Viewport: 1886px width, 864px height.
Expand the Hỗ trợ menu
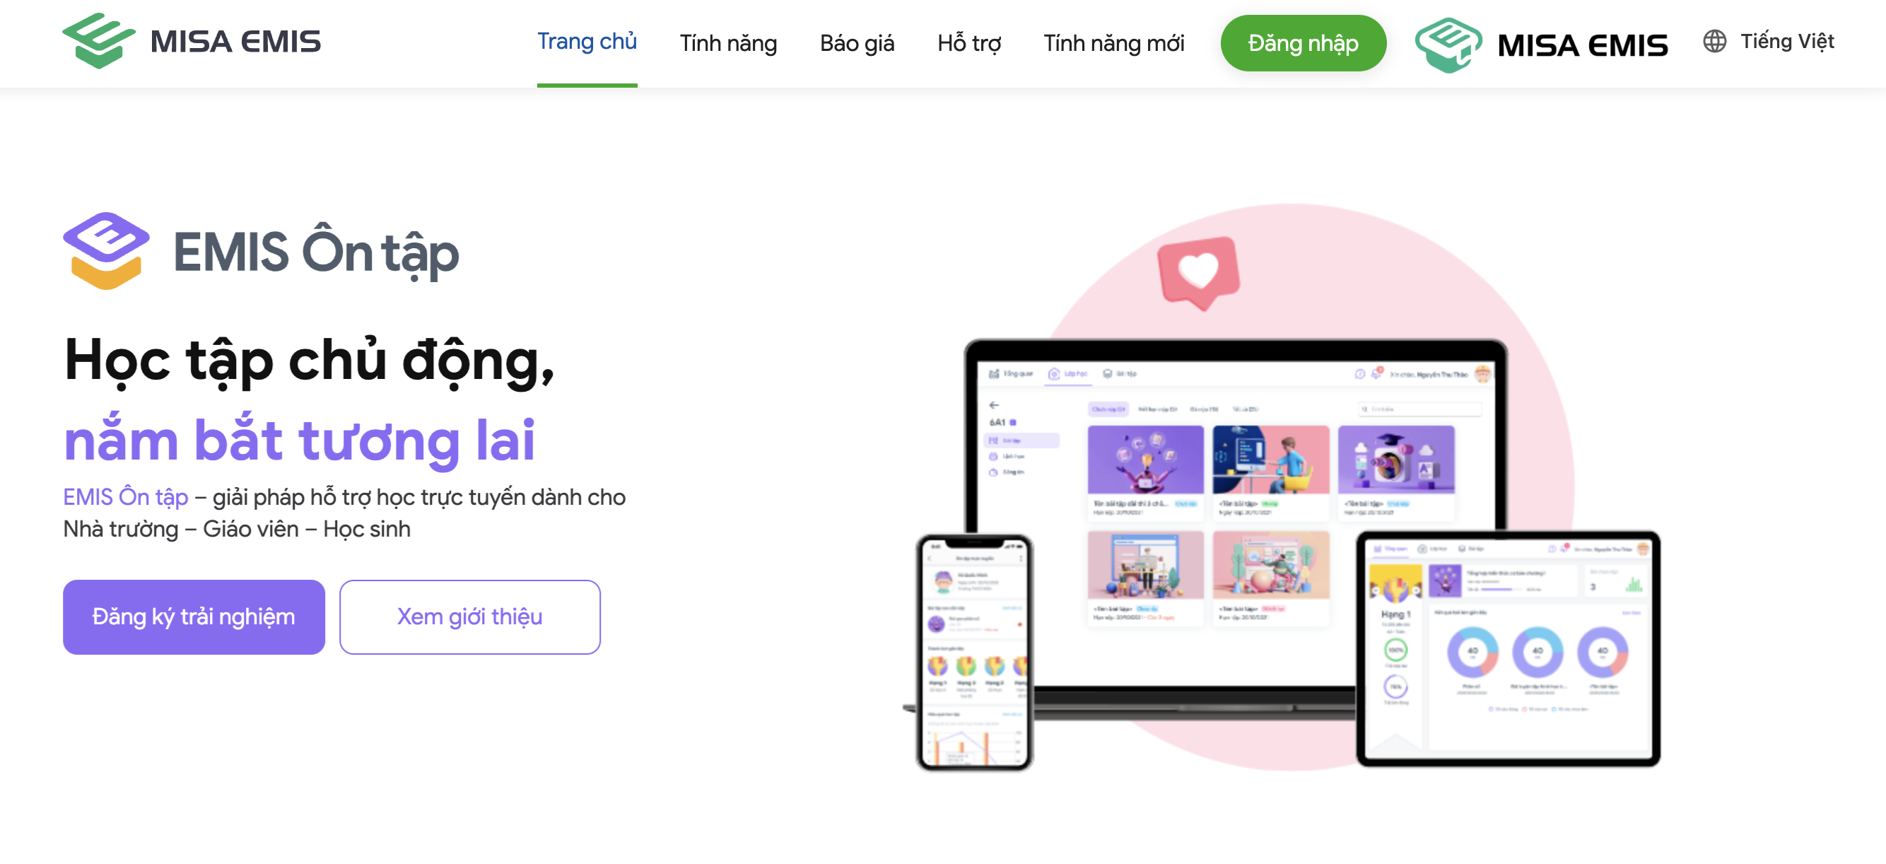click(x=968, y=43)
